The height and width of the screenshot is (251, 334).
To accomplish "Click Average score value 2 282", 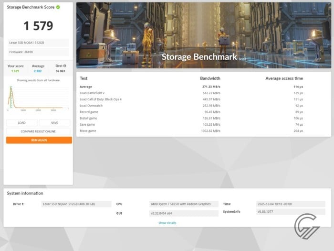I will click(38, 71).
